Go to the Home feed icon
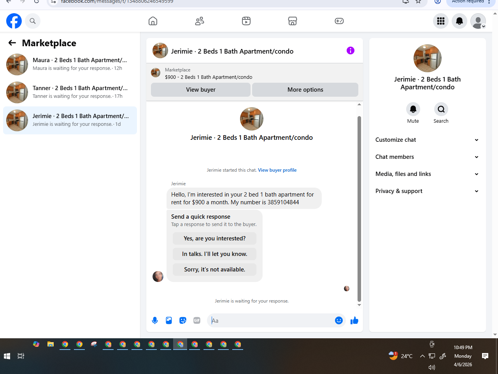 click(x=153, y=21)
